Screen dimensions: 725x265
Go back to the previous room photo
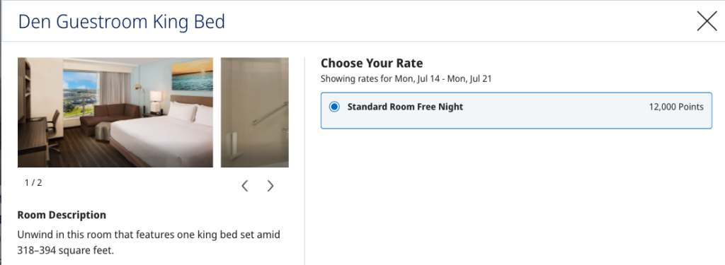[x=244, y=186]
